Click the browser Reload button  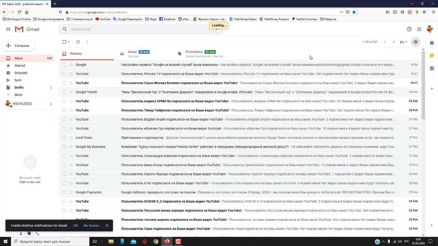coord(20,12)
